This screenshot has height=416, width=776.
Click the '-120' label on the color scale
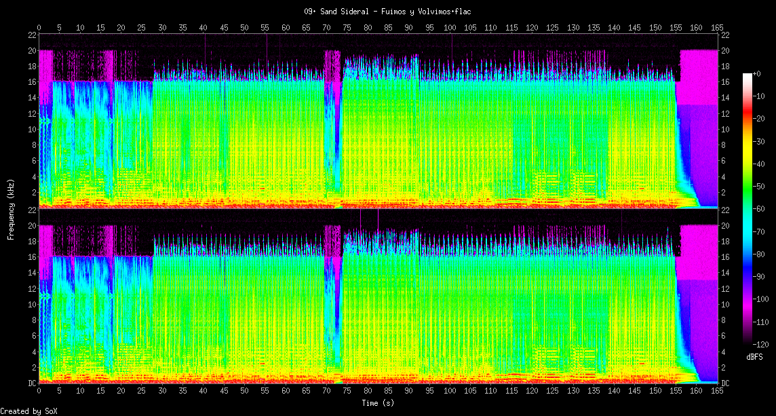tap(759, 343)
